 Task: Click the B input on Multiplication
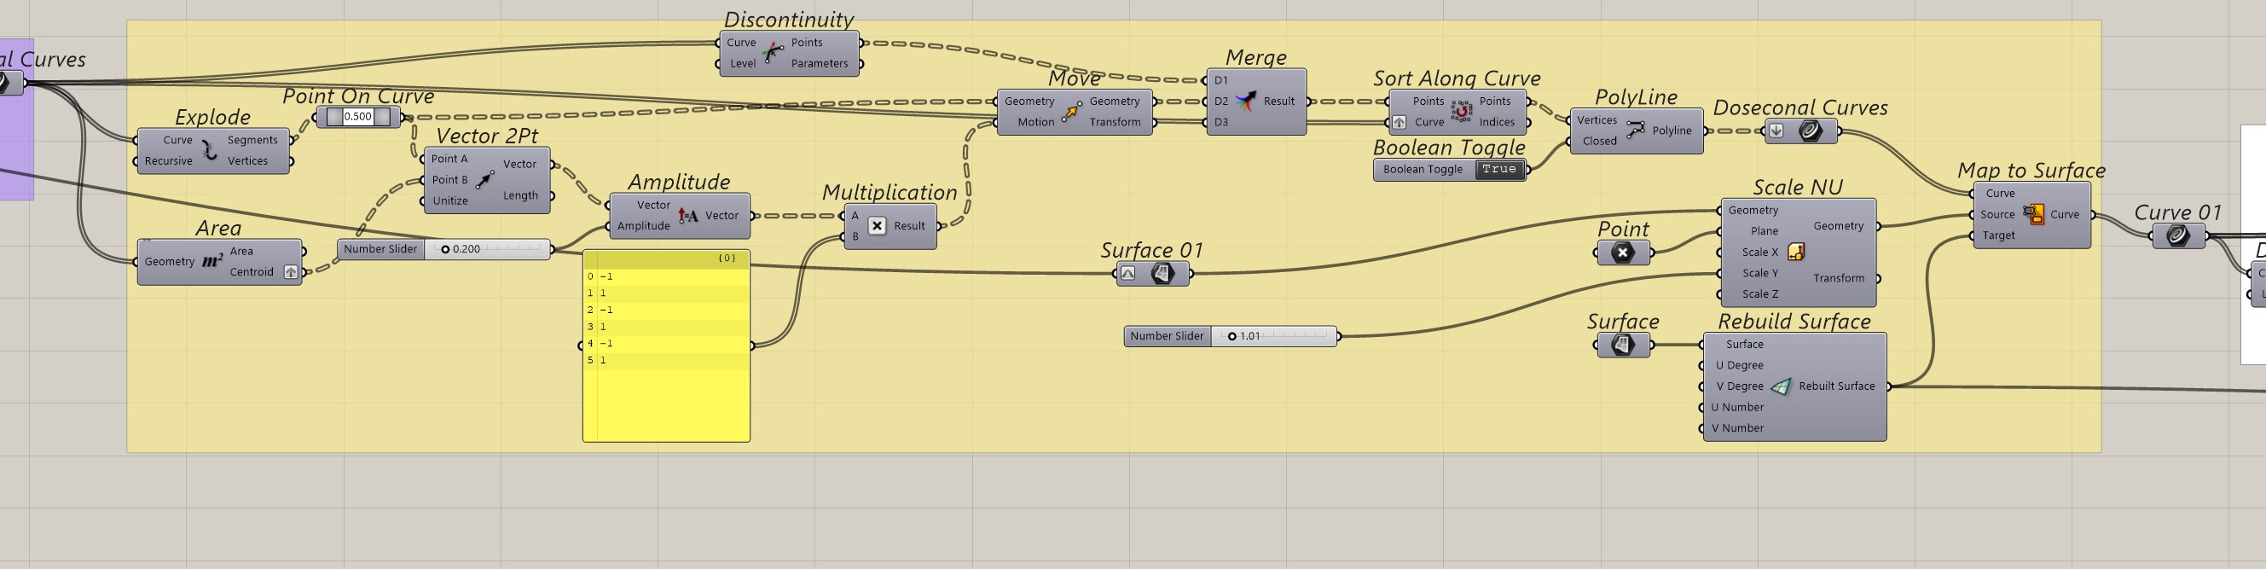(855, 236)
